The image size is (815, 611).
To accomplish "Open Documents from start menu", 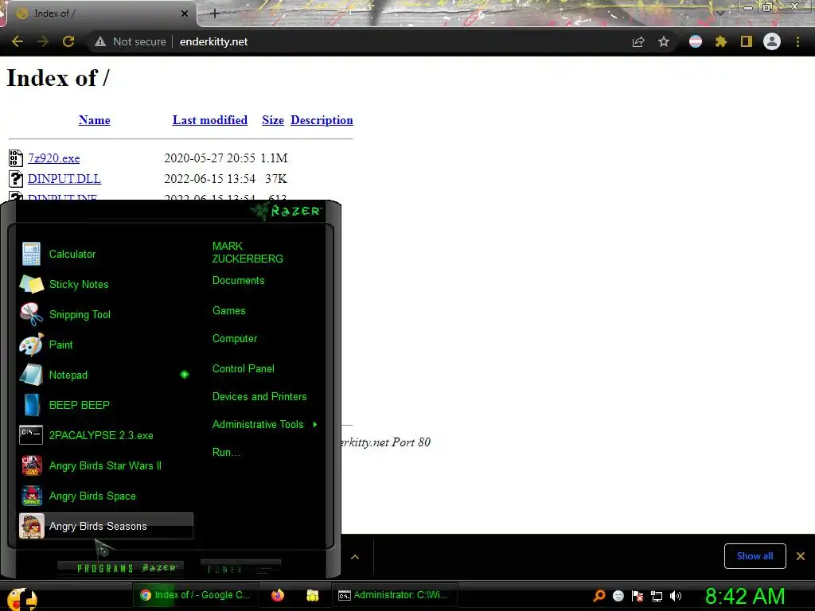I will pos(239,281).
